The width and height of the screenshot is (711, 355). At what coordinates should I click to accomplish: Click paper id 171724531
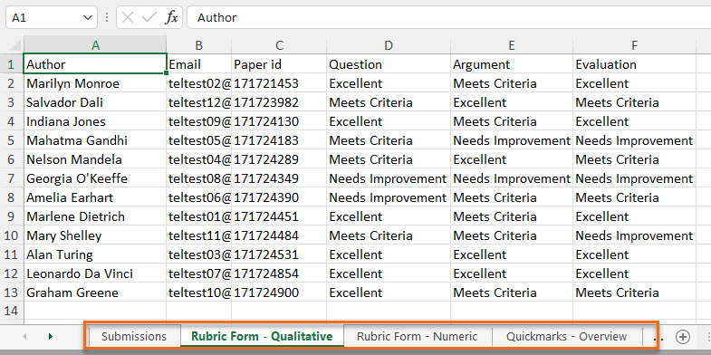point(279,254)
